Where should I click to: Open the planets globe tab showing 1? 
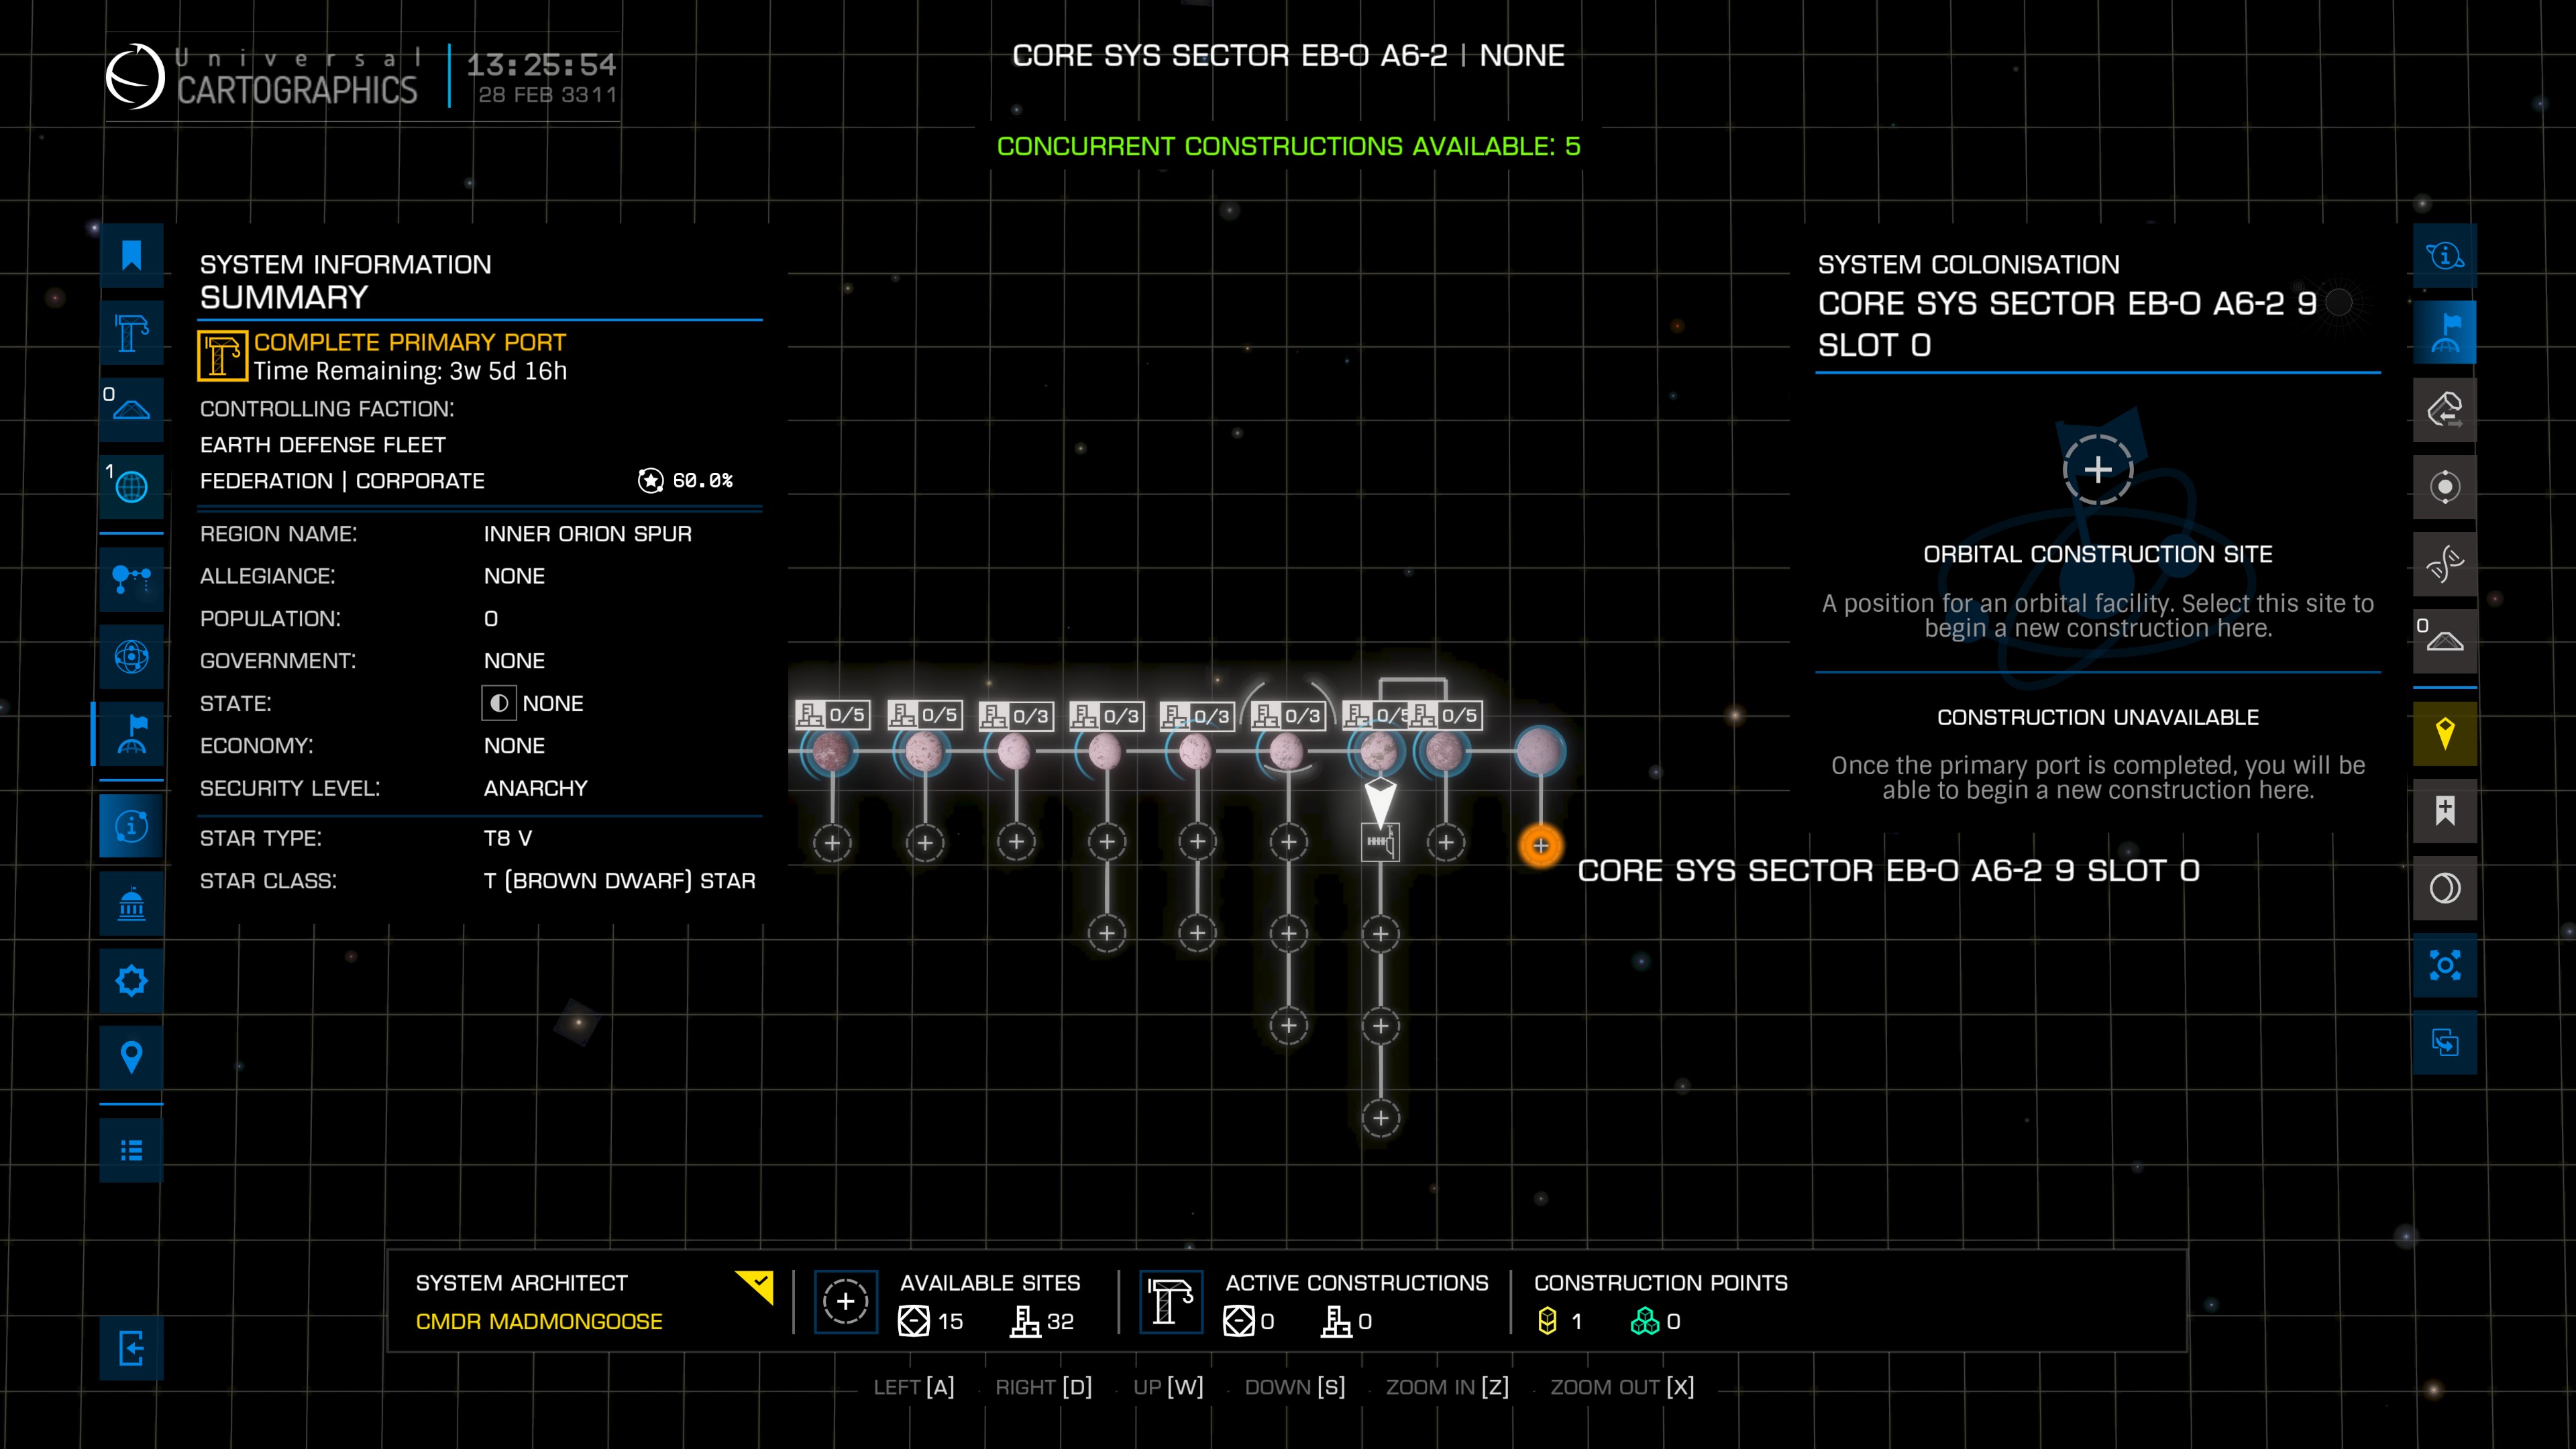point(131,487)
